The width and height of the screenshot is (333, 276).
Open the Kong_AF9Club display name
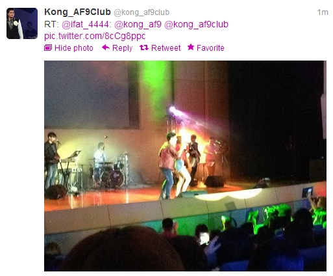tap(77, 12)
